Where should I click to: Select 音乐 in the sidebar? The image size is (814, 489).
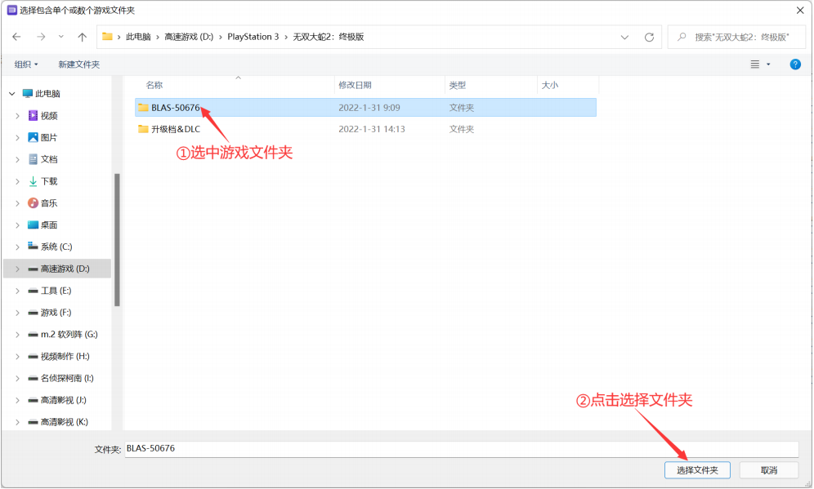(x=48, y=203)
